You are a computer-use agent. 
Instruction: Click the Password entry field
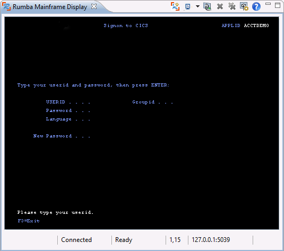(x=106, y=111)
